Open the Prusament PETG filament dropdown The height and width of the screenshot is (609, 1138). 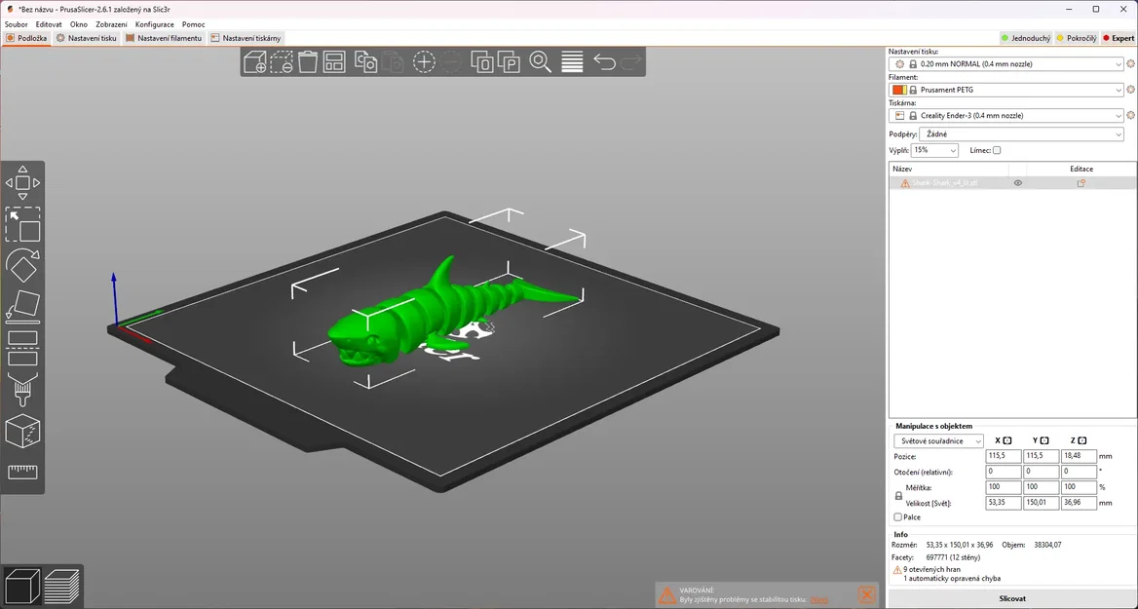tap(1006, 90)
